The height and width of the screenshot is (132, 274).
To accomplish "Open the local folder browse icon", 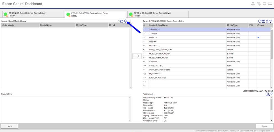I will 122,21.
